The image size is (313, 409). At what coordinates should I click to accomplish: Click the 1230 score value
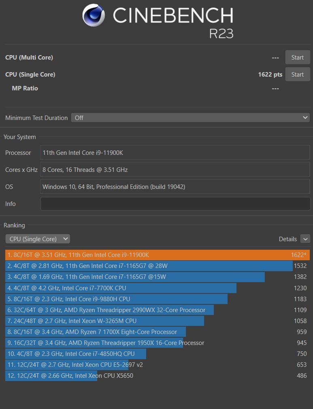300,288
